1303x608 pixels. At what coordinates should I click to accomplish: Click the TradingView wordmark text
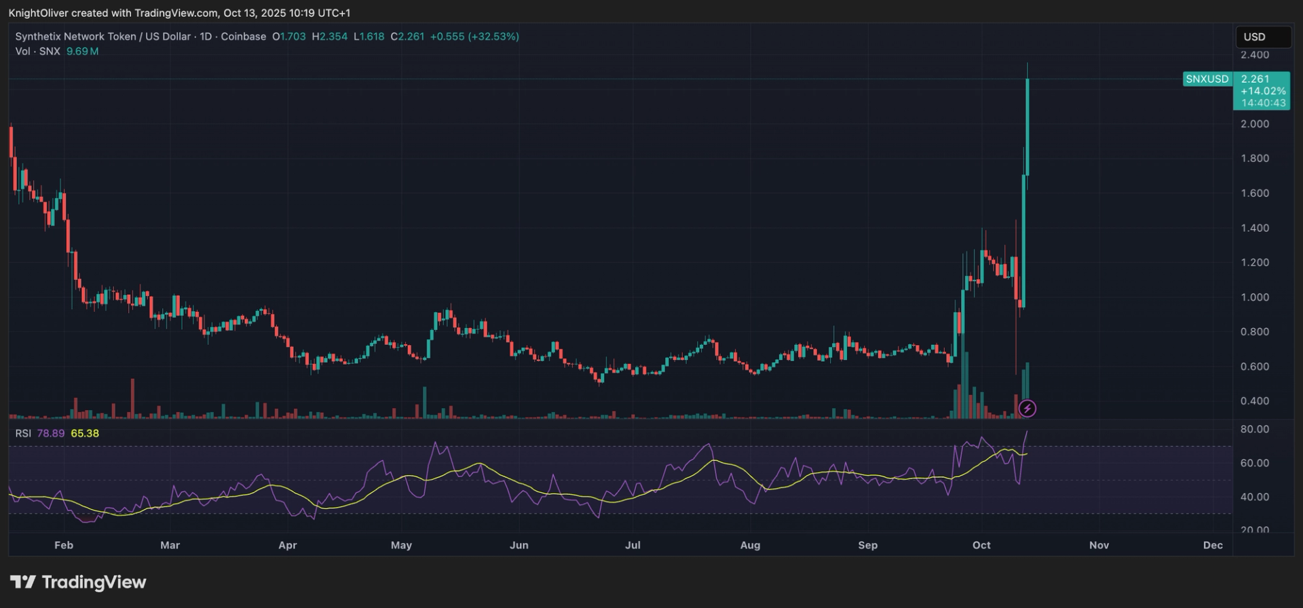(94, 582)
